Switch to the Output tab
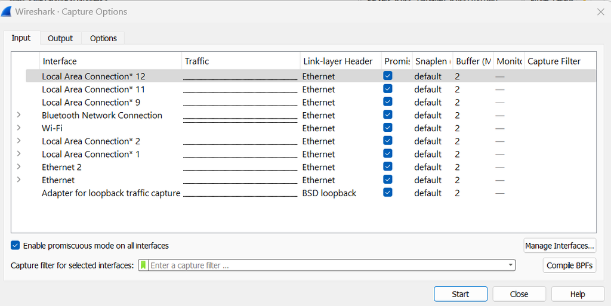The image size is (611, 306). (x=60, y=38)
